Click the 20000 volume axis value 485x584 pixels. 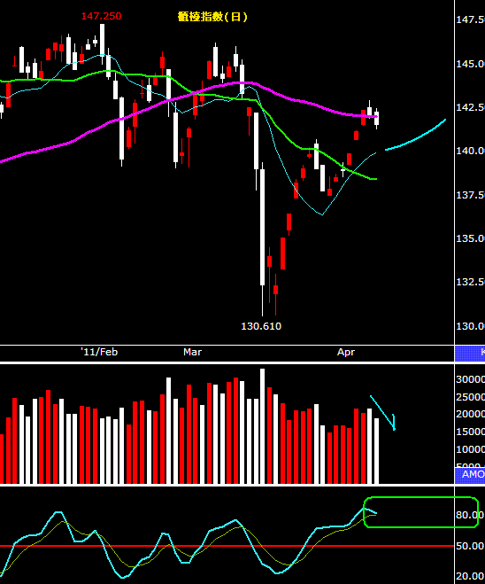click(471, 414)
